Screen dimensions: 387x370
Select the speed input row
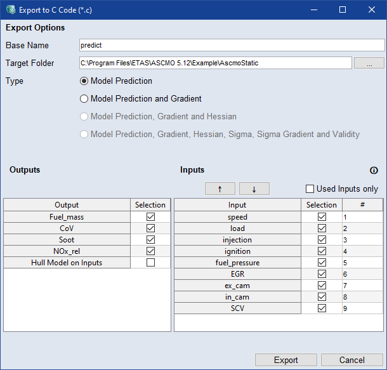tap(237, 217)
